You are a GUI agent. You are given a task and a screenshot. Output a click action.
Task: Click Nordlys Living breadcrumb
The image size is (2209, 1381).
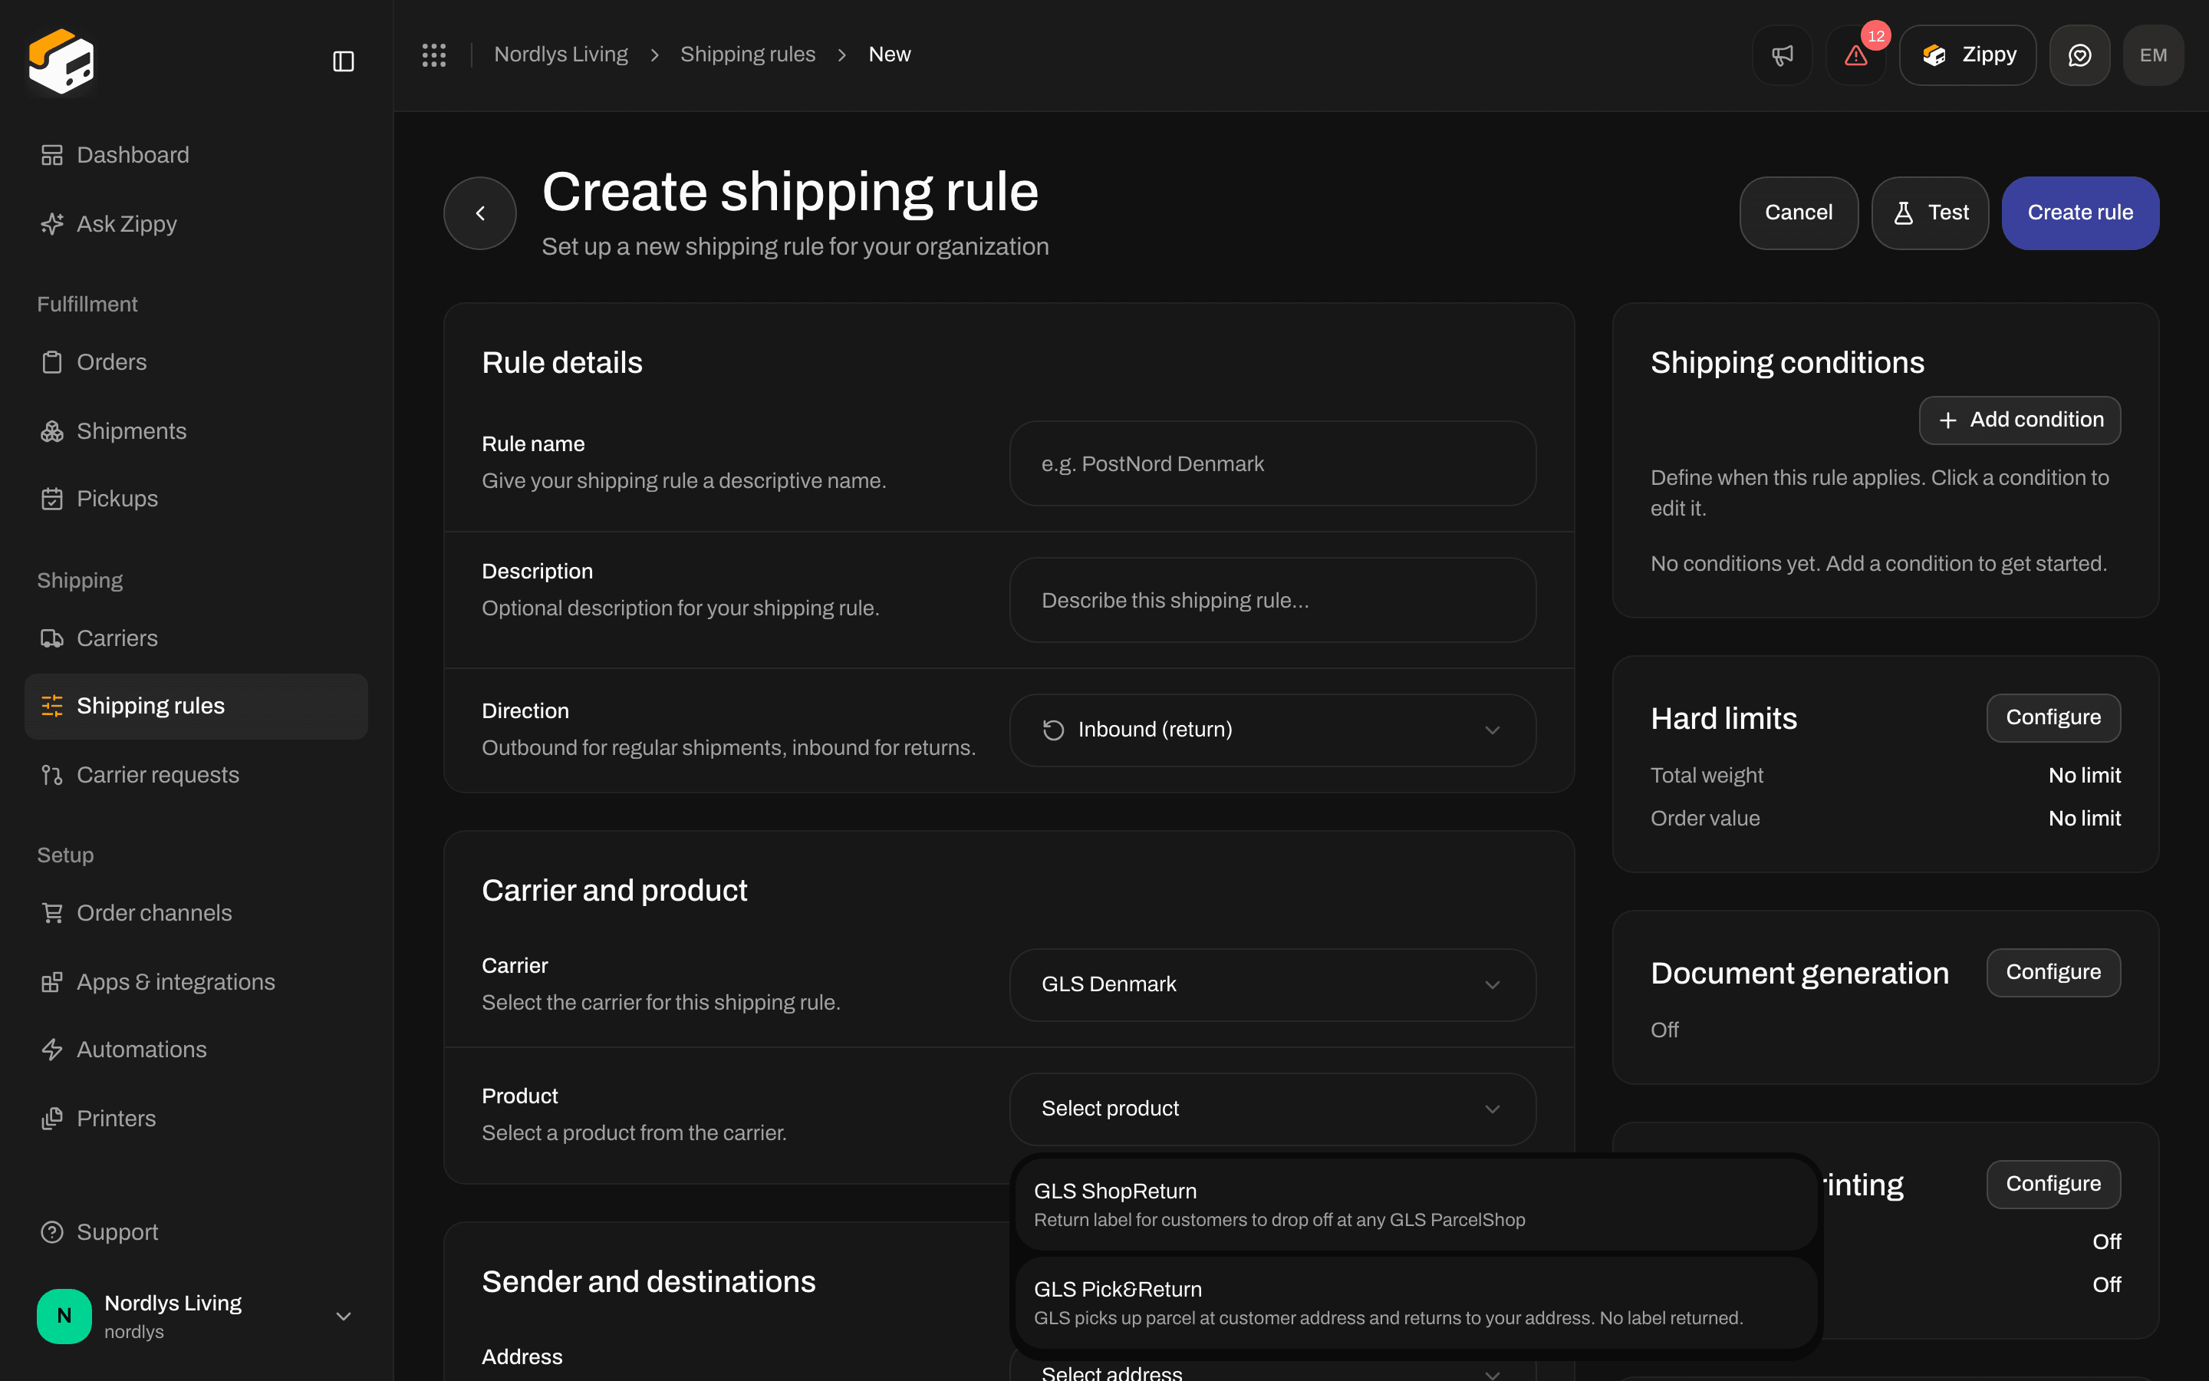(x=561, y=54)
